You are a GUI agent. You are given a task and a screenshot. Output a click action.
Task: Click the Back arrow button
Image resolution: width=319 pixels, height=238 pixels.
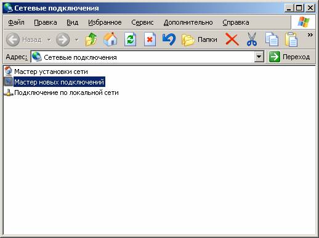tap(13, 39)
